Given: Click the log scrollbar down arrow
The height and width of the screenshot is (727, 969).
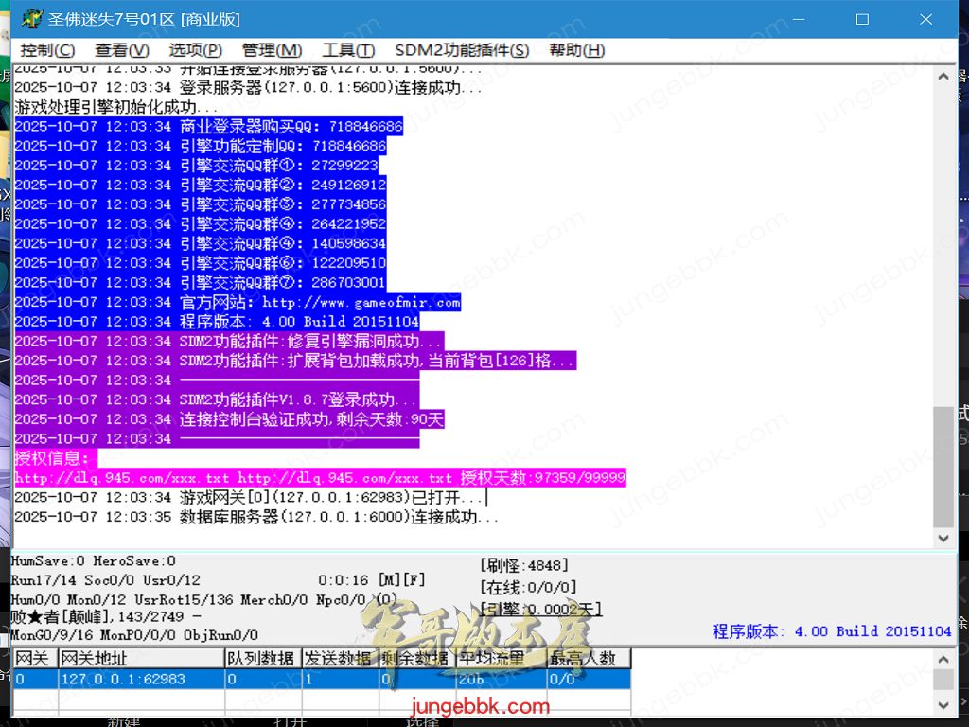Looking at the screenshot, I should 943,538.
